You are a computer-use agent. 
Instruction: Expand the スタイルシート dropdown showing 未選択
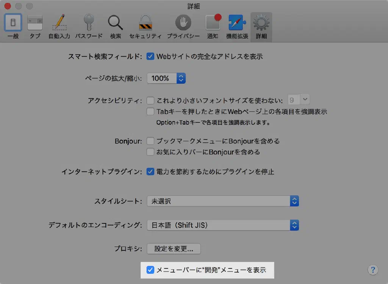pyautogui.click(x=223, y=201)
